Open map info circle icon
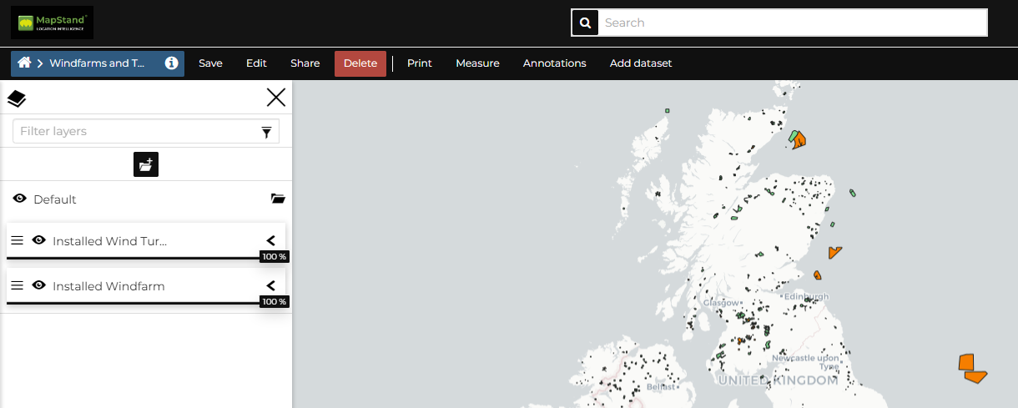Viewport: 1018px width, 408px height. (x=171, y=63)
